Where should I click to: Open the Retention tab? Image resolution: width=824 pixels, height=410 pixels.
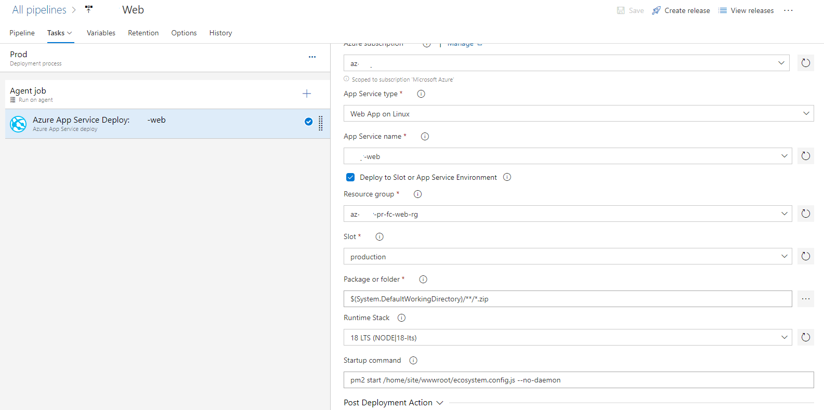coord(143,33)
